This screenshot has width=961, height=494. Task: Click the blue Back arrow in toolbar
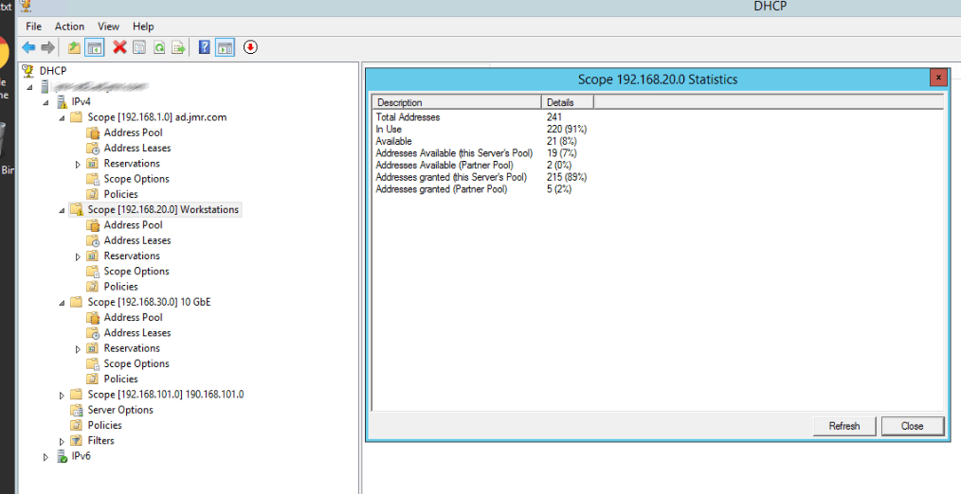[28, 47]
